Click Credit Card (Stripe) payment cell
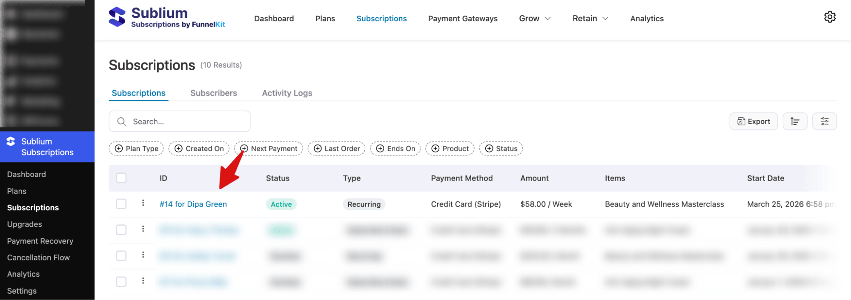This screenshot has width=851, height=300. [466, 204]
